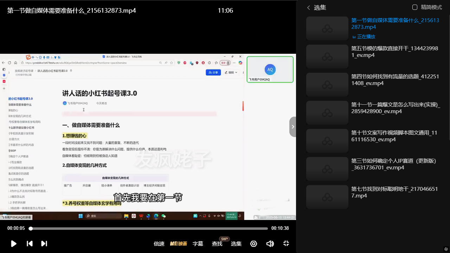Viewport: 450px width, 253px height.
Task: Collapse the playlist panel with side arrow
Action: pos(293,126)
